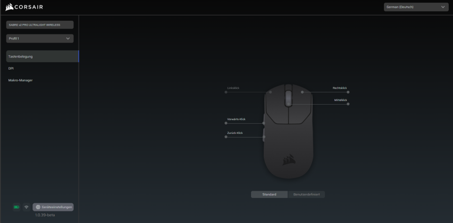The width and height of the screenshot is (453, 223).
Task: Click the Mittelklick endpoint dot
Action: click(x=348, y=104)
